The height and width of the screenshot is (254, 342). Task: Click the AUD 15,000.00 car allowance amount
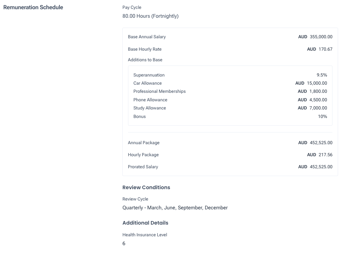[x=311, y=83]
